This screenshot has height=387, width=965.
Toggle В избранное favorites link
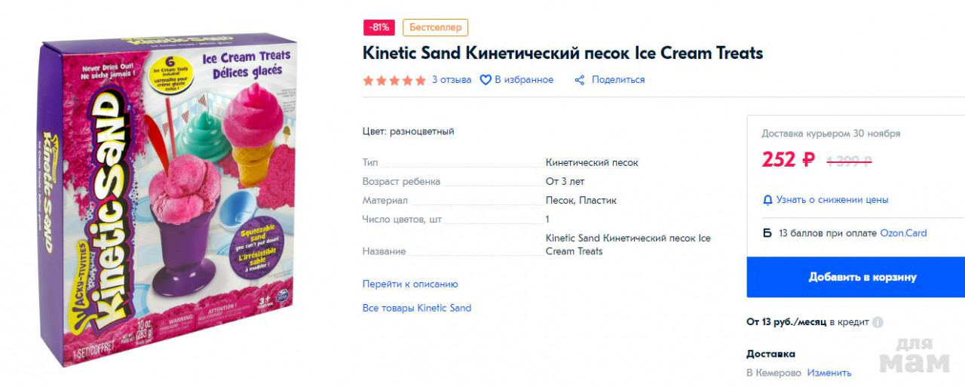524,80
